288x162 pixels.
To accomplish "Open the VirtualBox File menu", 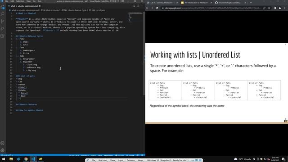I will point(94,160).
